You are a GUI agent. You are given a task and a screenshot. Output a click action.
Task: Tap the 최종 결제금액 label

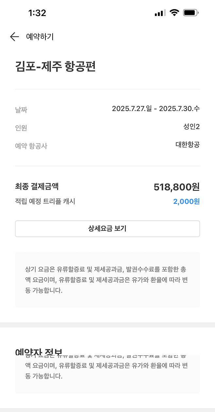pos(37,187)
